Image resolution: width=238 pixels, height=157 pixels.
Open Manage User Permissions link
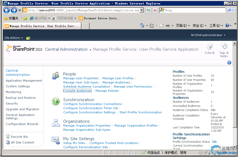point(133,87)
